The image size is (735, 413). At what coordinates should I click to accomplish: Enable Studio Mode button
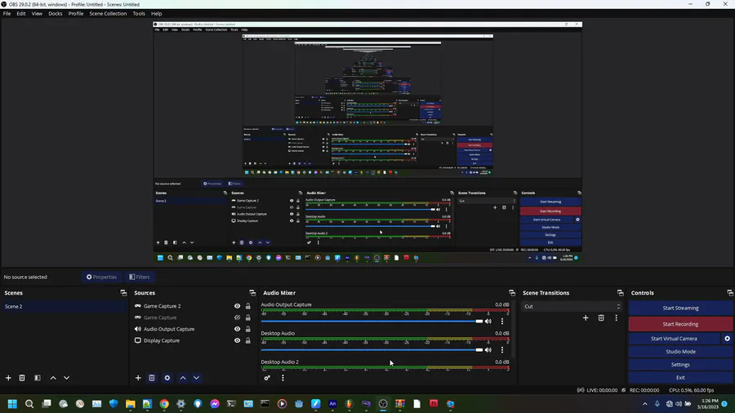680,352
